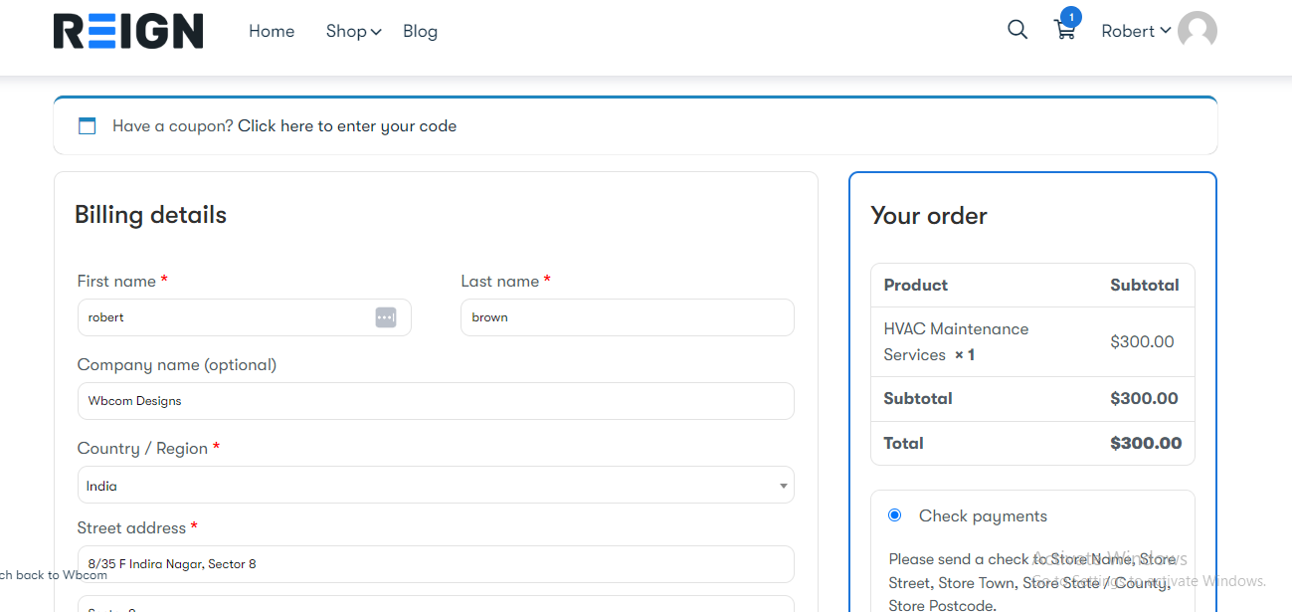Click the password manager icon in First name
Viewport: 1292px width, 612px height.
386,317
